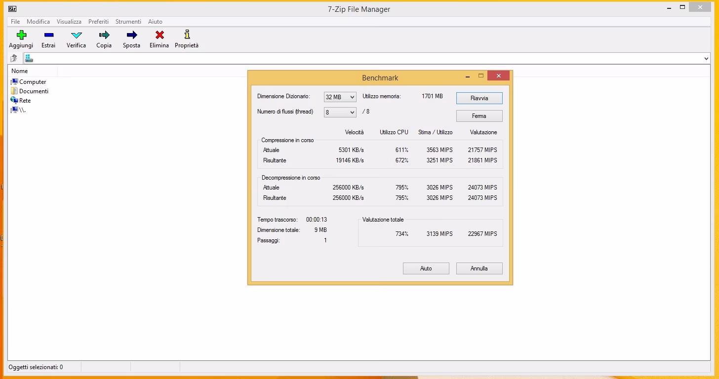Click the Aggiungi green plus icon
The height and width of the screenshot is (379, 719).
21,35
